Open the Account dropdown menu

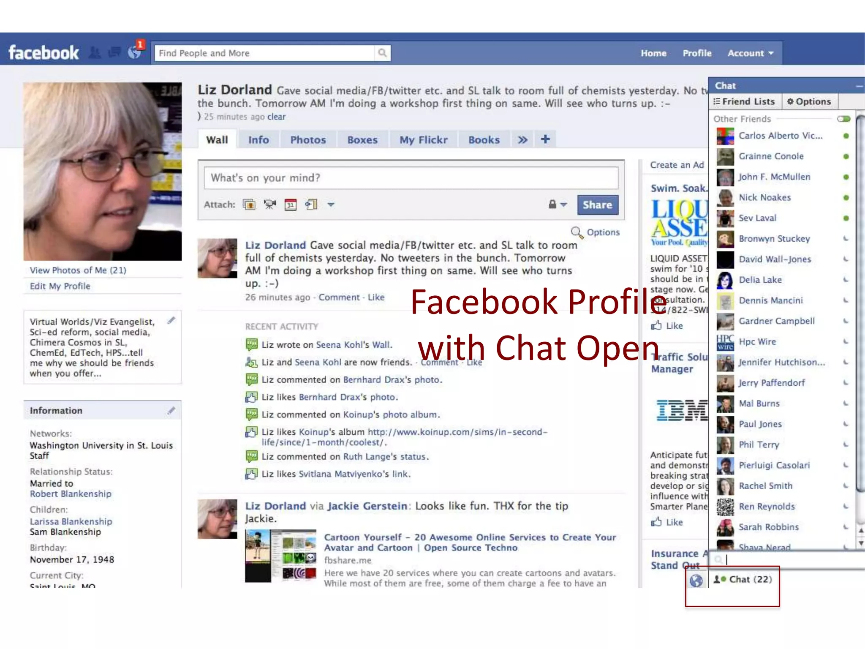(x=750, y=53)
